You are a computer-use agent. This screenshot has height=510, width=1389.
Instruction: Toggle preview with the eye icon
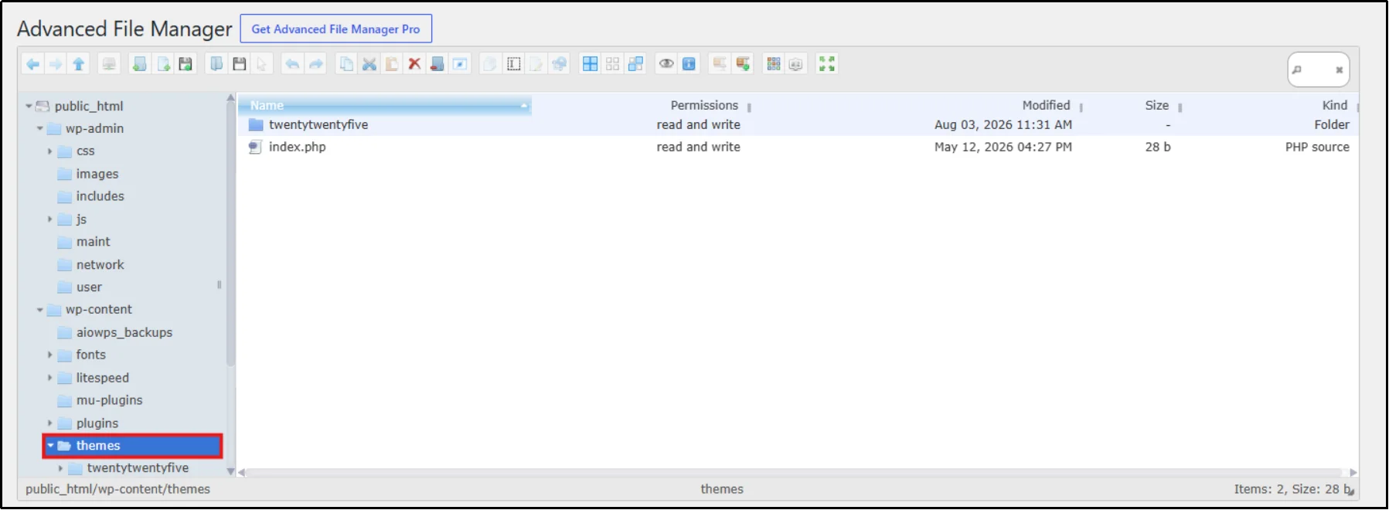666,64
